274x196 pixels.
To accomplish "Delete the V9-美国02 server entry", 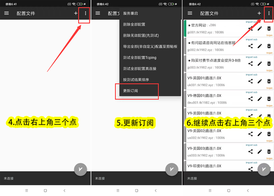I will (269, 134).
